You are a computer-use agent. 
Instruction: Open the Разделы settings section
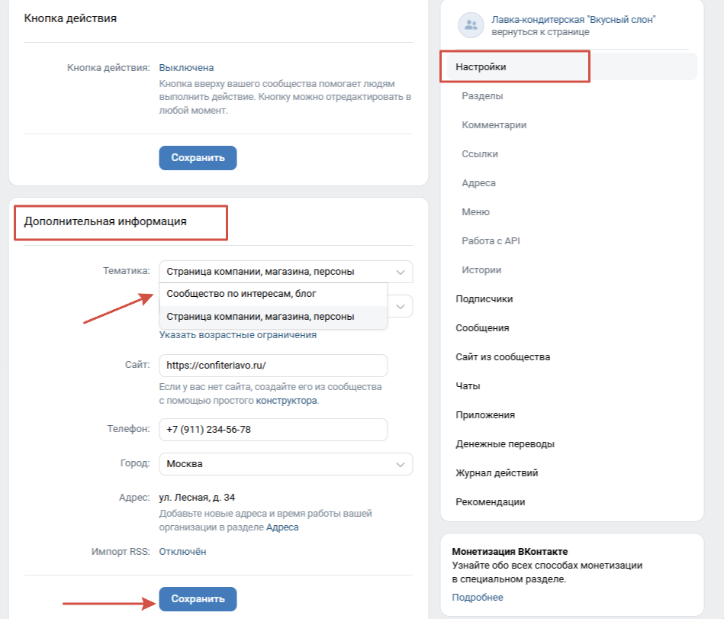[x=482, y=96]
